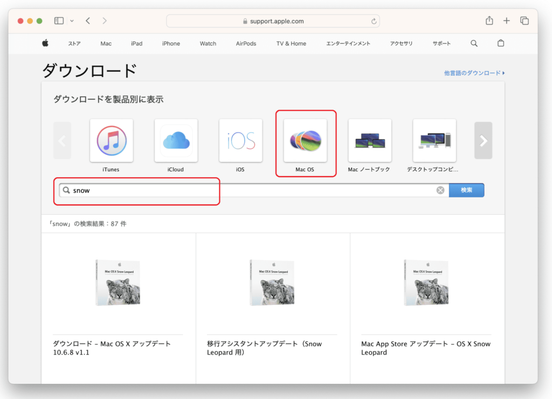Open the iPad menu item
The width and height of the screenshot is (552, 399).
point(136,44)
